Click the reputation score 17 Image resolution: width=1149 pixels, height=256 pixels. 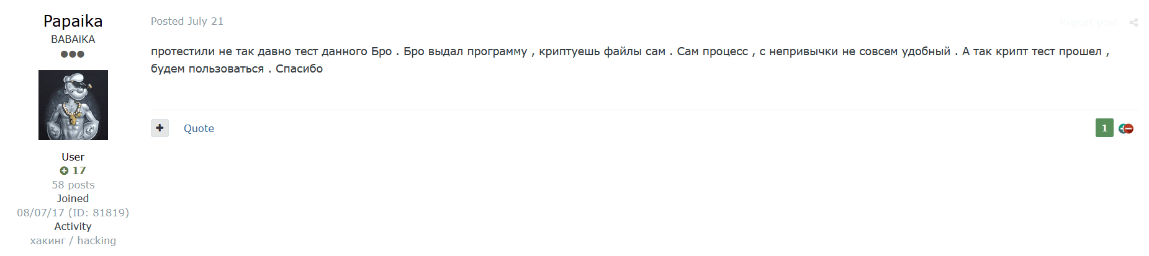[79, 170]
